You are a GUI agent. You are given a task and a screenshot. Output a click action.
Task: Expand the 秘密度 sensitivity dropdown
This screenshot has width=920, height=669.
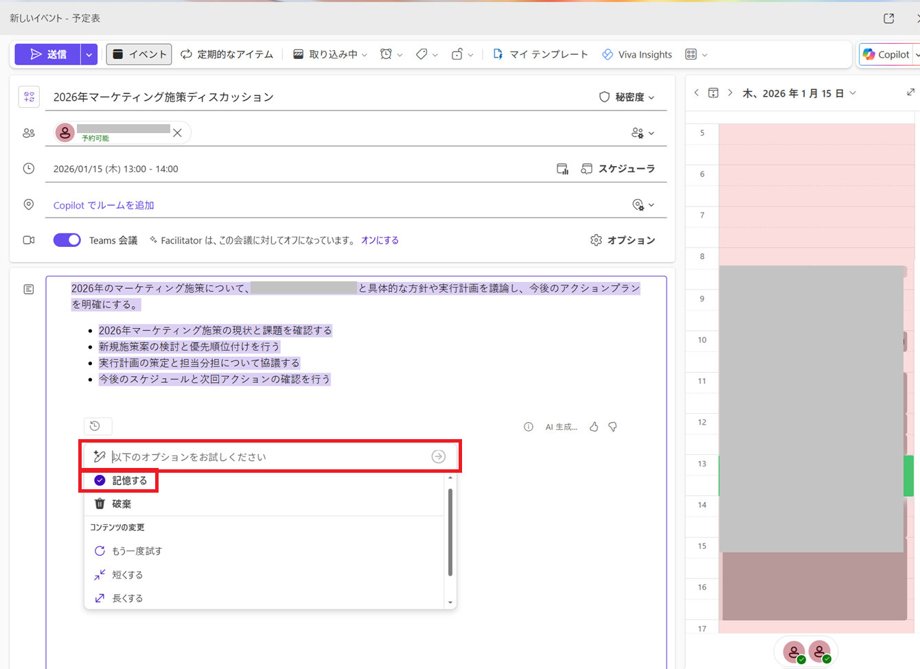(x=628, y=97)
